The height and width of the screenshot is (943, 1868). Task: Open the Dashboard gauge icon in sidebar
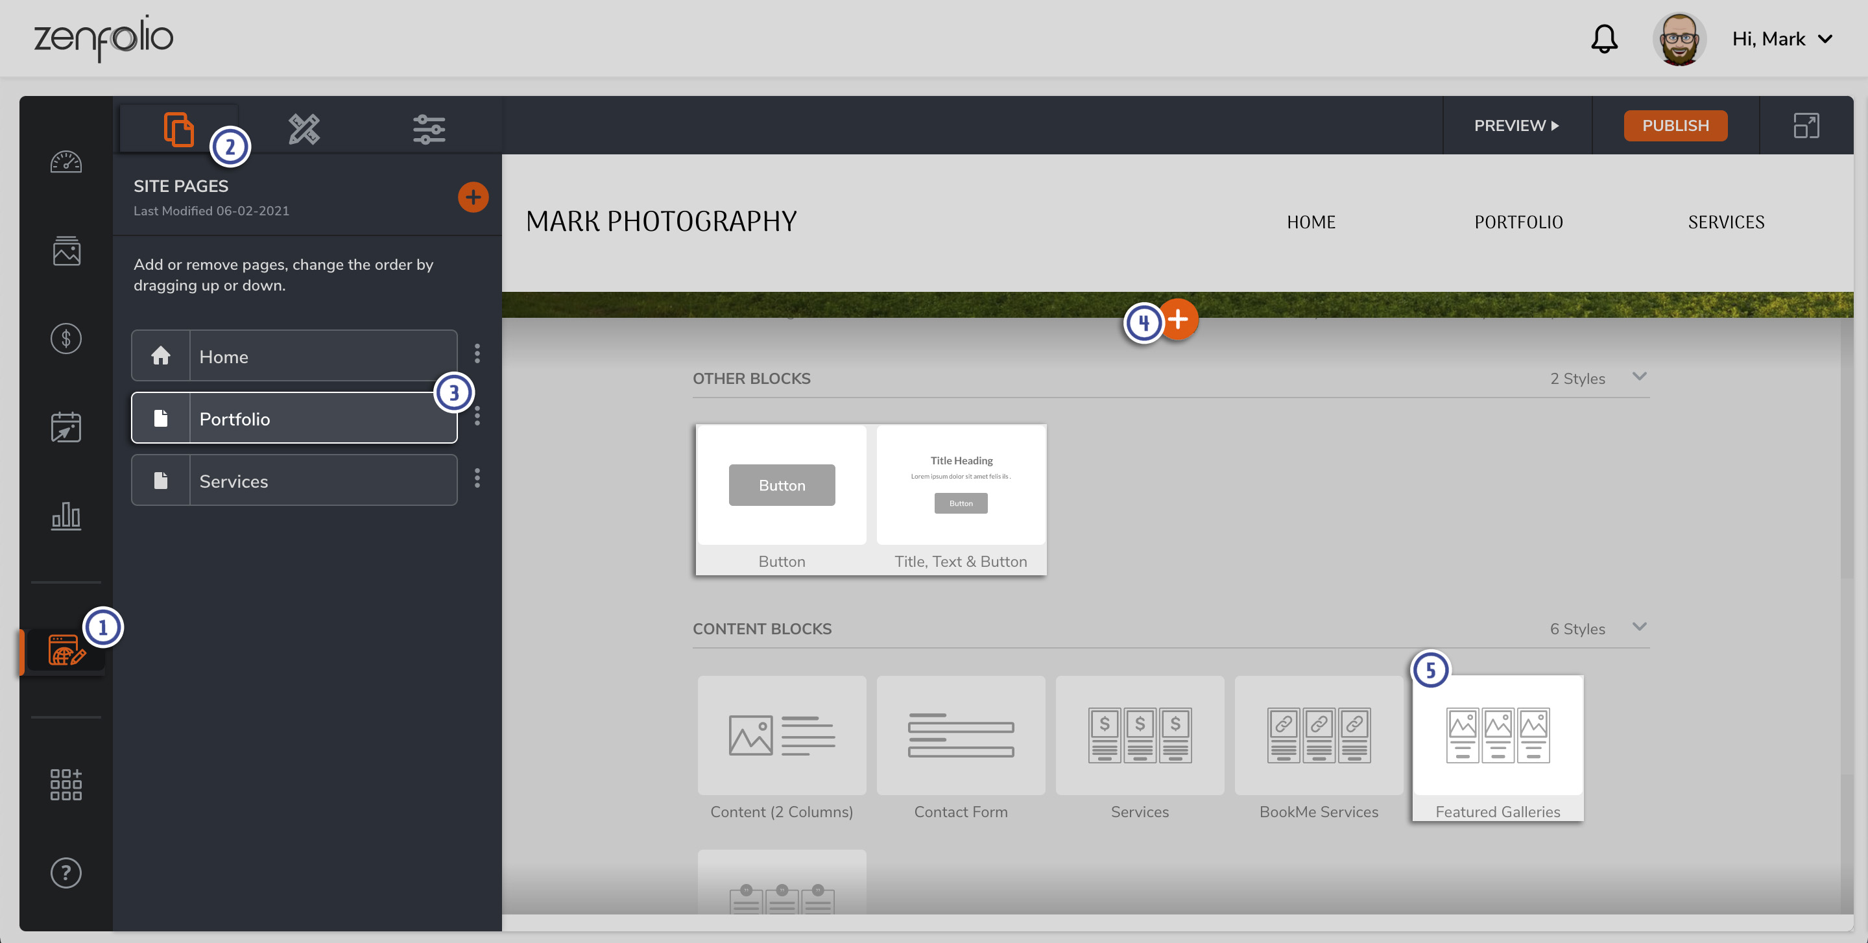[x=66, y=161]
